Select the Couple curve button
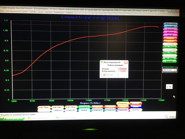The image size is (185, 139). click(171, 27)
